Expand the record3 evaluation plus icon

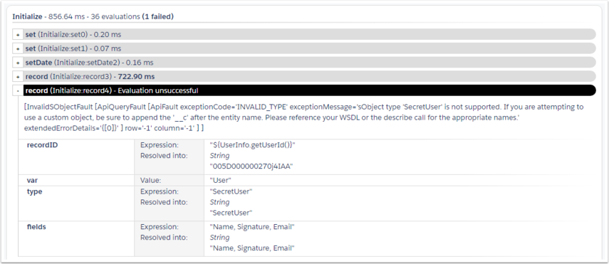coord(18,76)
